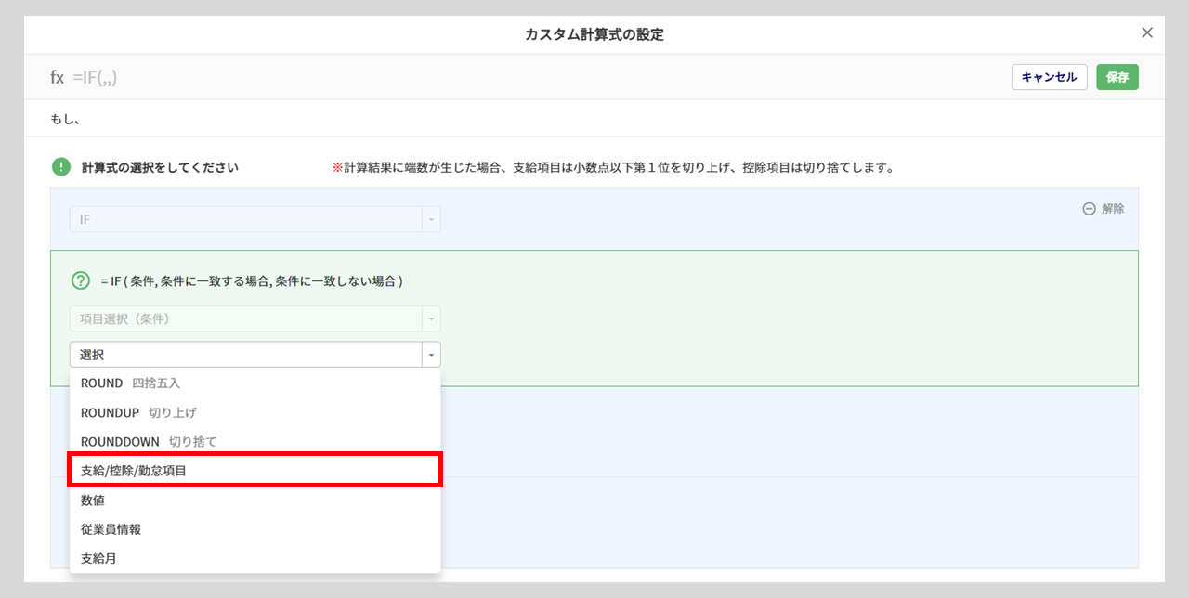
Task: Click the fx formula bar showing =IF(,,)
Action: (84, 77)
